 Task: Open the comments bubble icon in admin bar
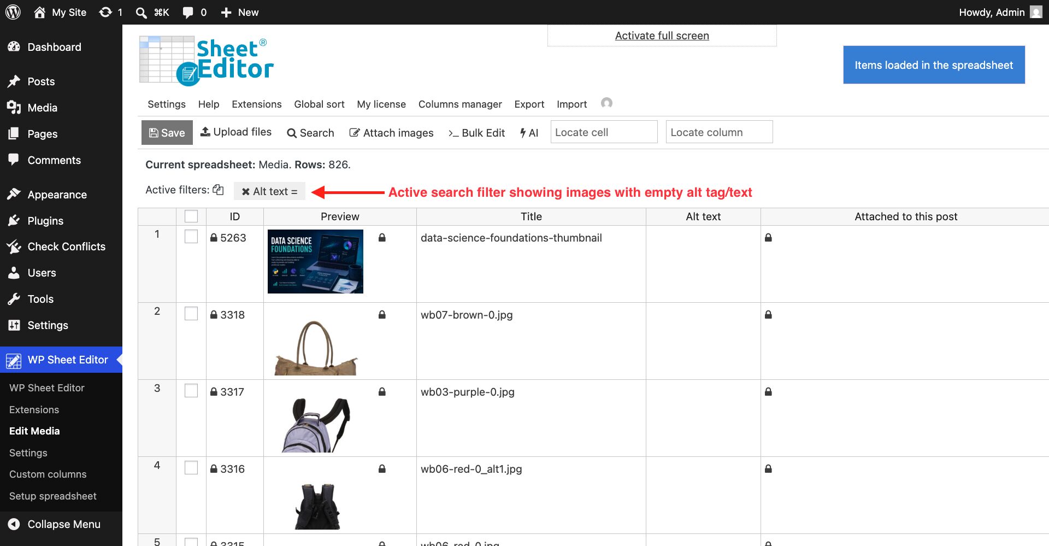[188, 13]
